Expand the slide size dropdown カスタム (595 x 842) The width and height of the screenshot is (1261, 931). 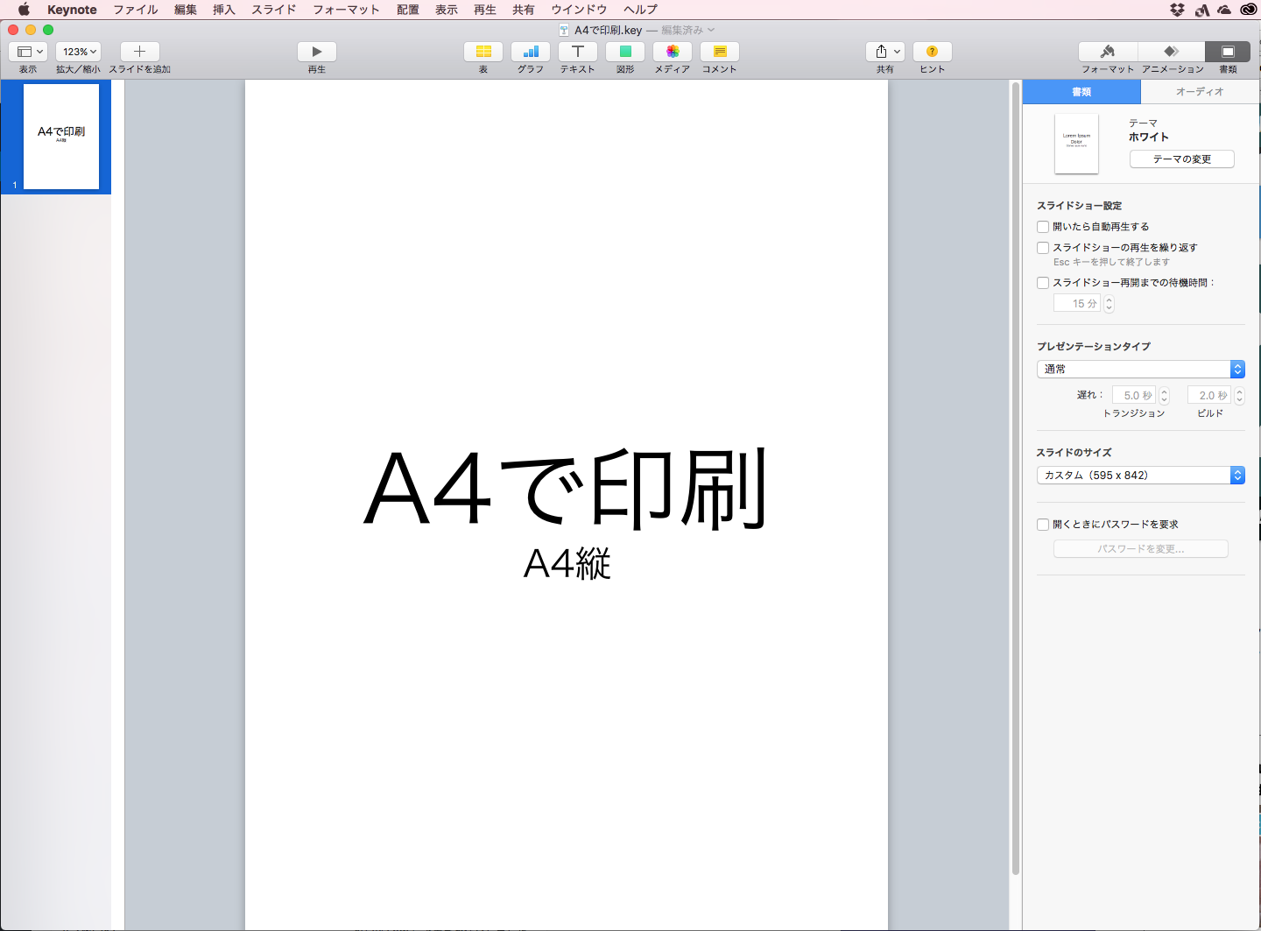(x=1140, y=476)
